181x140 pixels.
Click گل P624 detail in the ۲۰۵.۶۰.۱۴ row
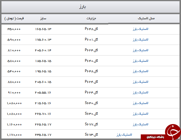[x=91, y=50]
